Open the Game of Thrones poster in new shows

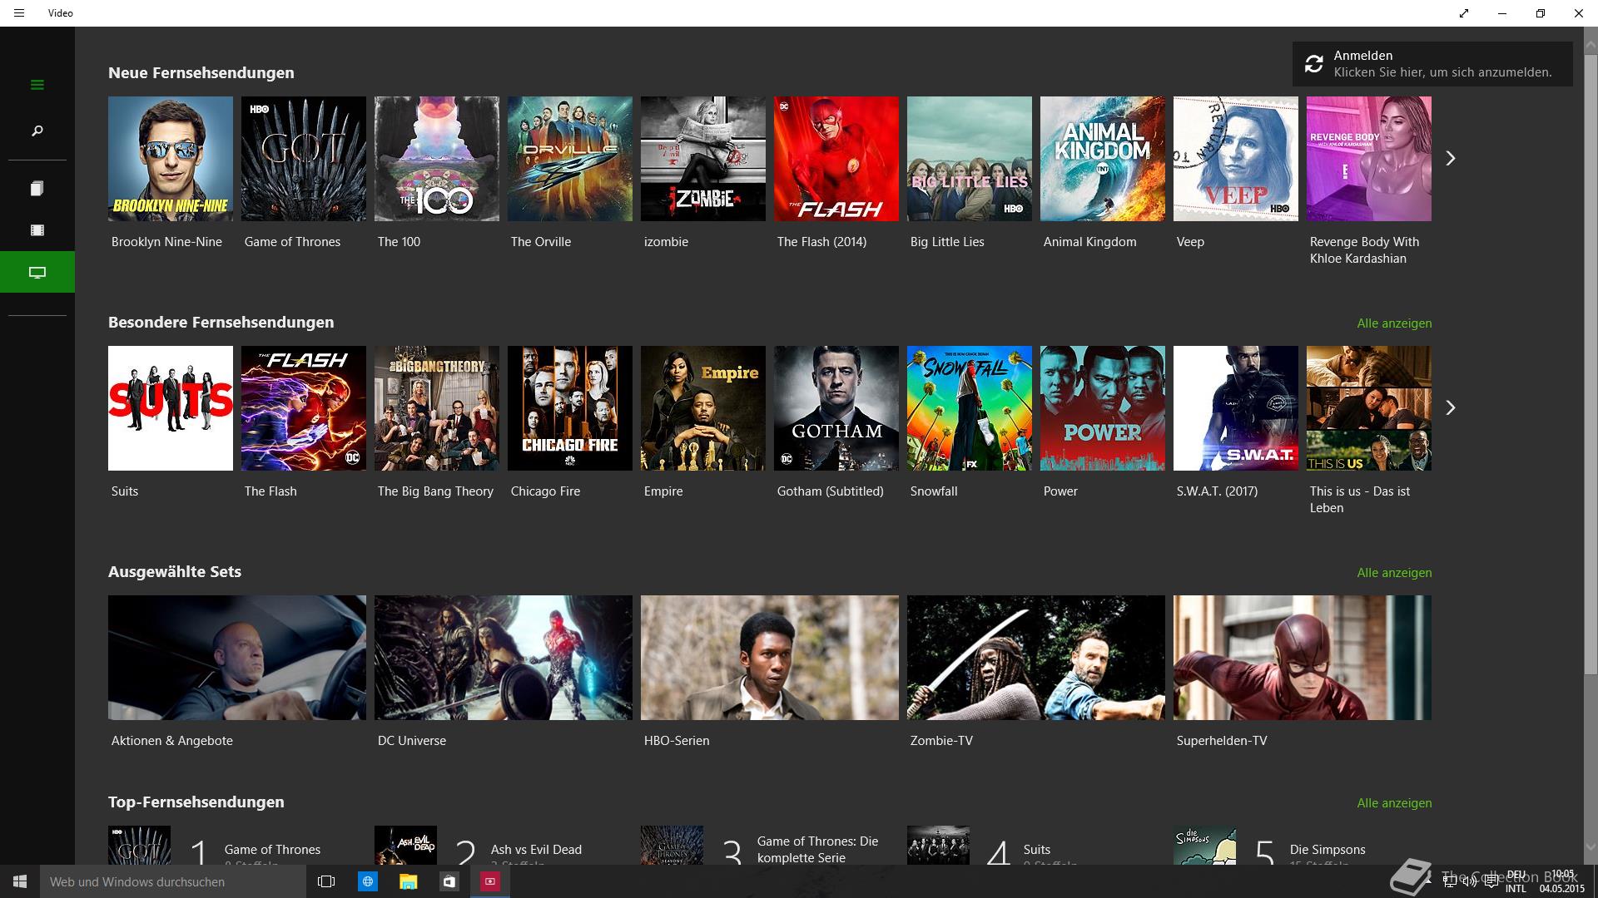tap(304, 159)
